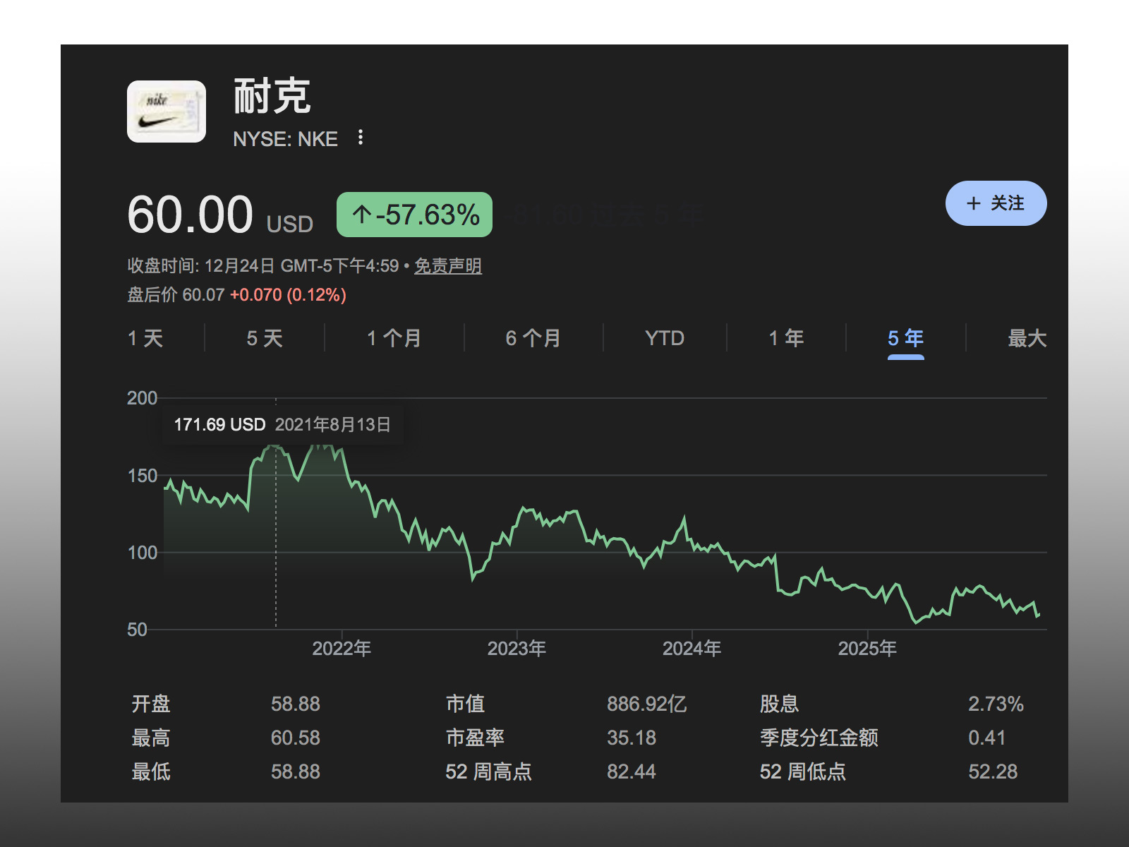Open the three-dot more options menu
Screen dimensions: 1129x847
point(361,138)
